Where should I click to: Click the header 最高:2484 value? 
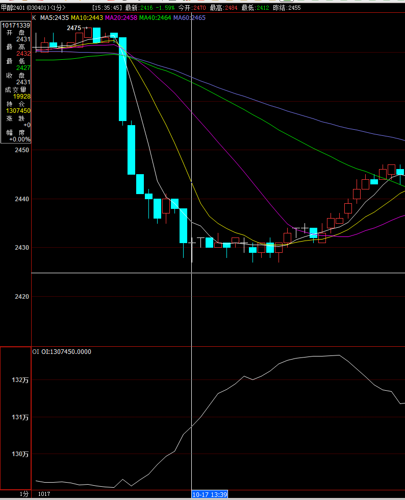tap(223, 8)
